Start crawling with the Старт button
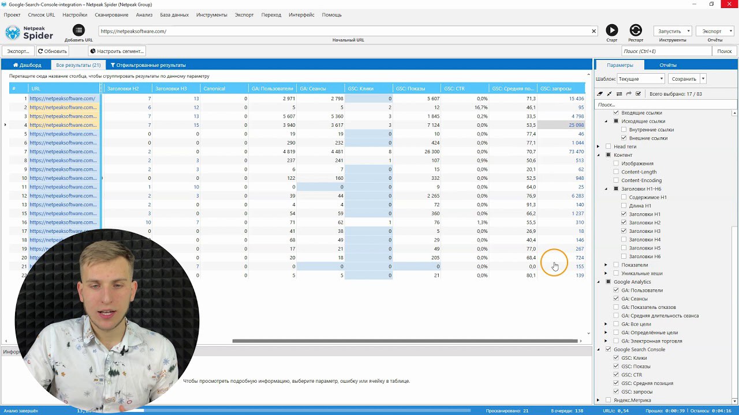739x415 pixels. [x=611, y=30]
